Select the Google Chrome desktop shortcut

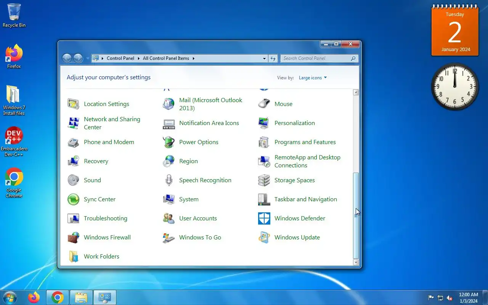[14, 183]
